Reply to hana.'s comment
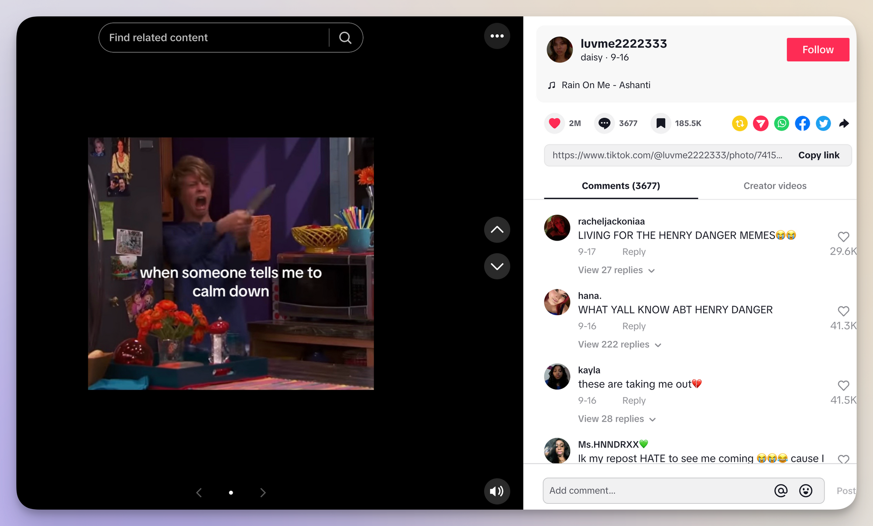873x526 pixels. 633,326
